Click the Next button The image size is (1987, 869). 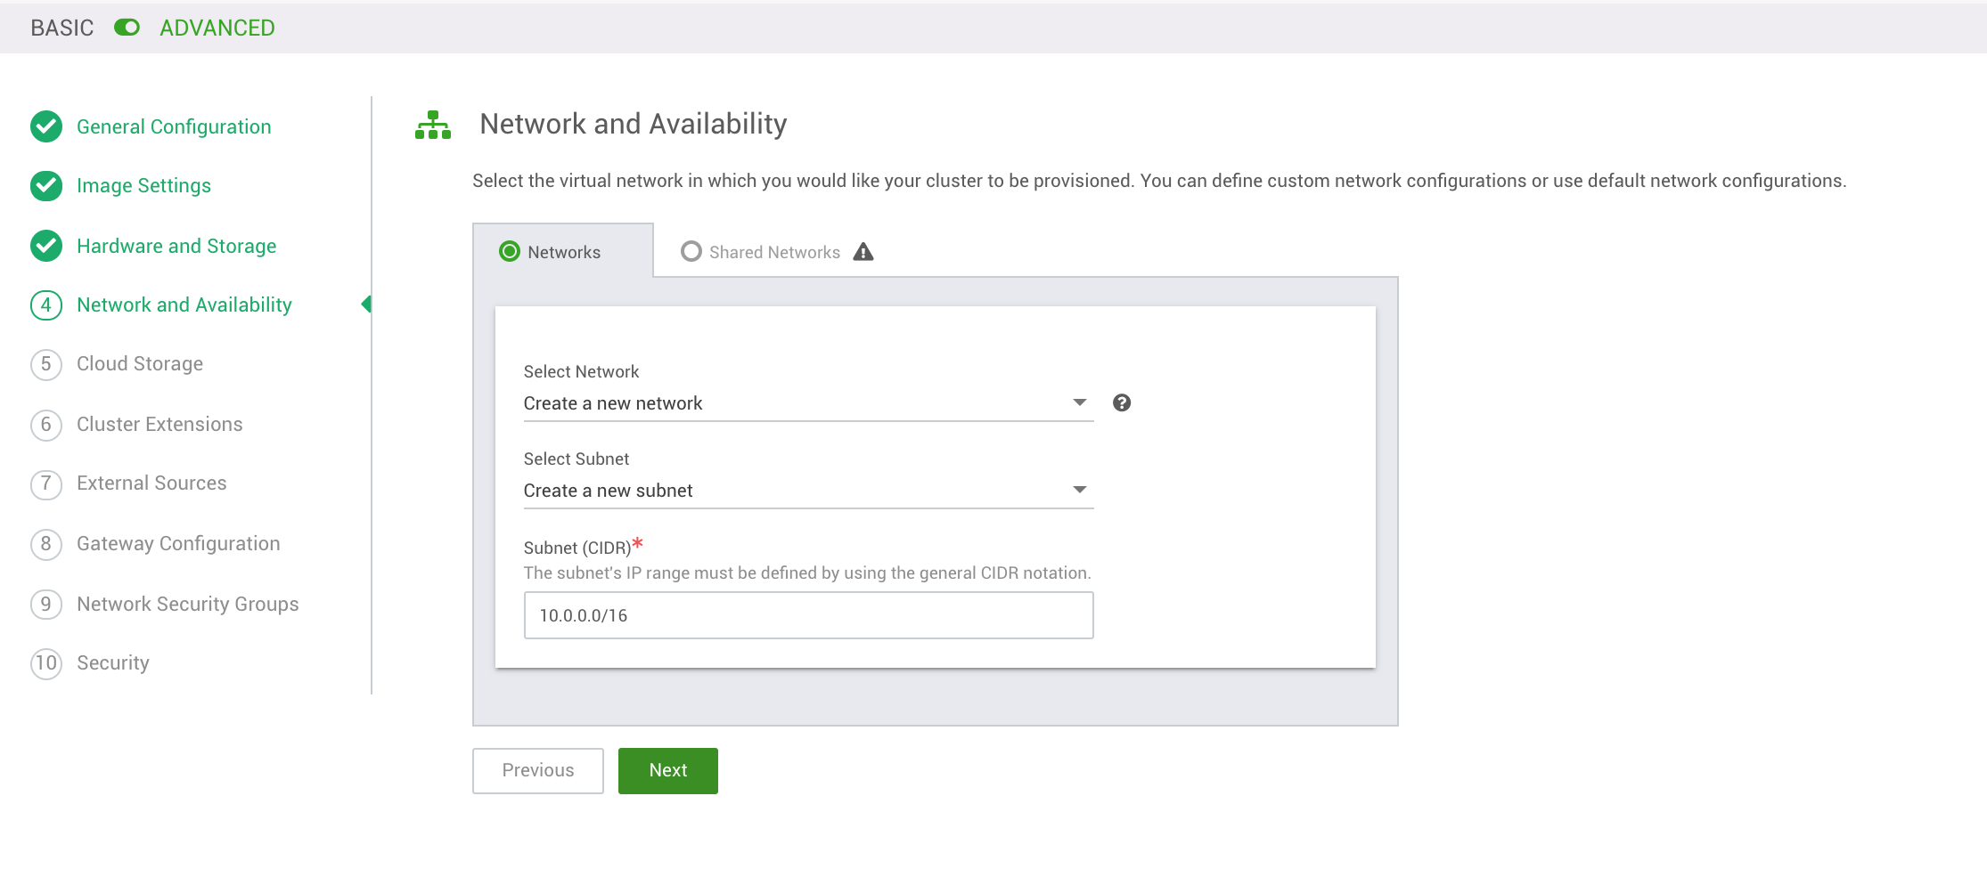click(x=667, y=770)
